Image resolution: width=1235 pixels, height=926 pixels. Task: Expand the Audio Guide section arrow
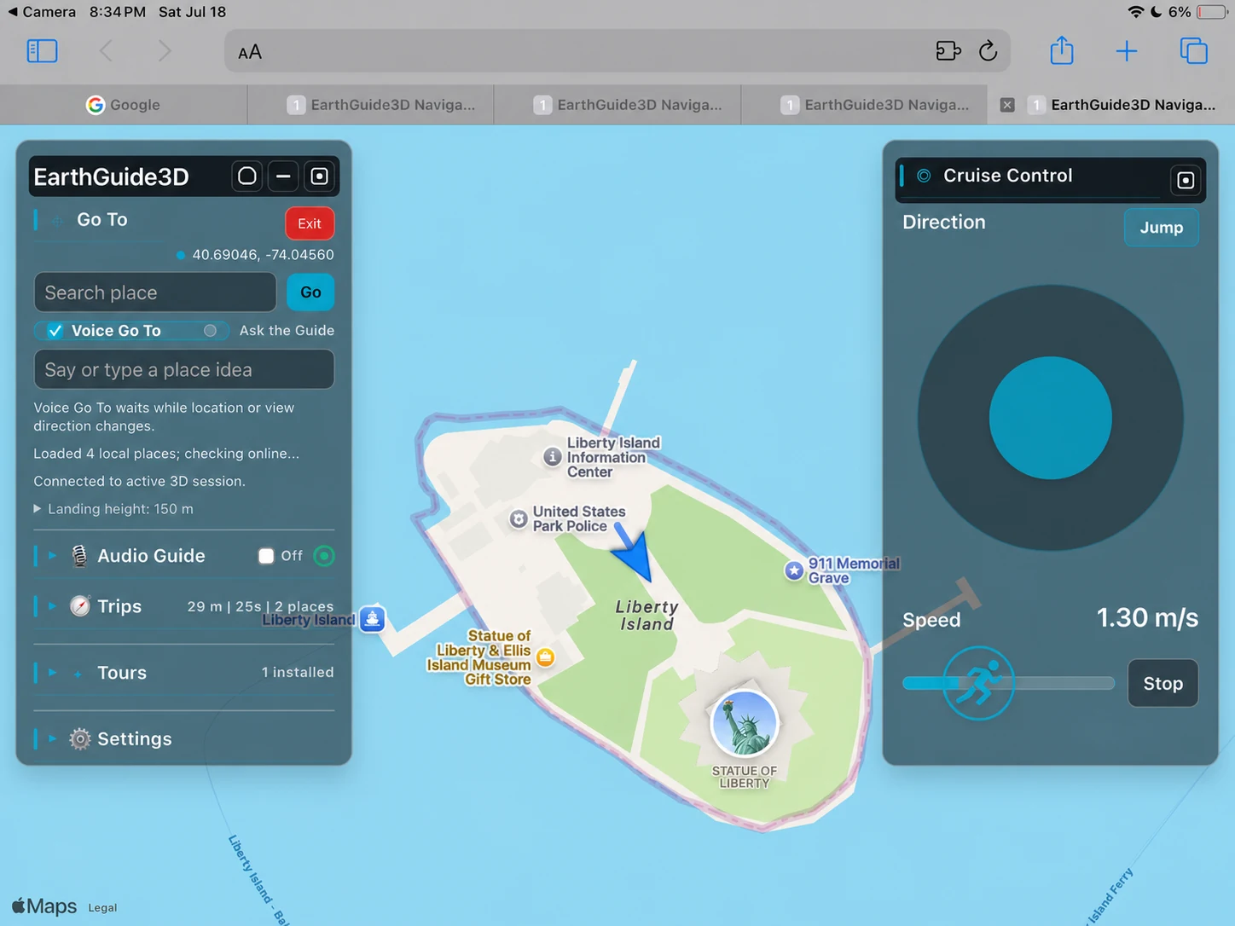coord(52,556)
